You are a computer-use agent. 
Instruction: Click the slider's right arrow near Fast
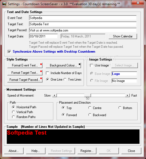point(127,96)
